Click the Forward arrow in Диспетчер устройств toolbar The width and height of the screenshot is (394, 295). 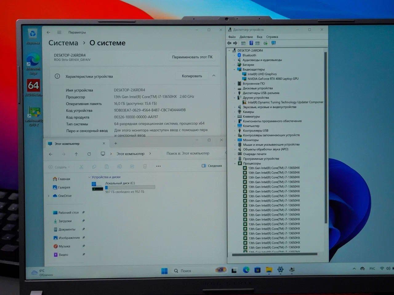[235, 43]
